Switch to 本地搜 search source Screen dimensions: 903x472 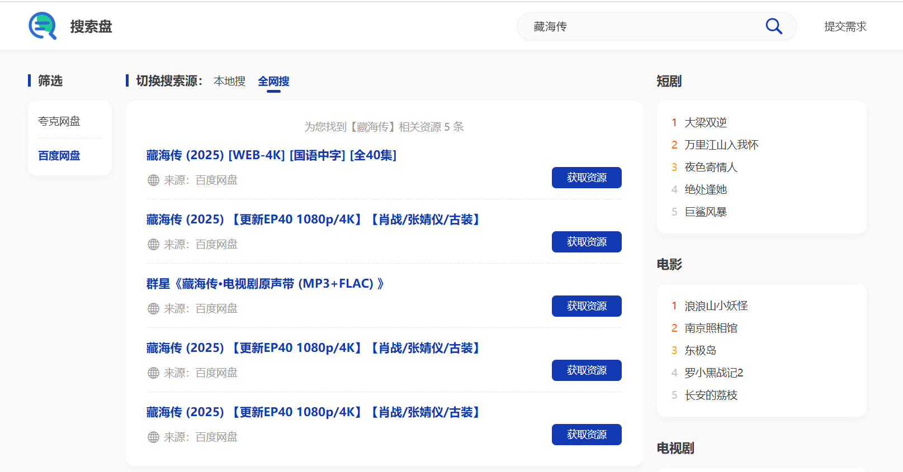[230, 81]
